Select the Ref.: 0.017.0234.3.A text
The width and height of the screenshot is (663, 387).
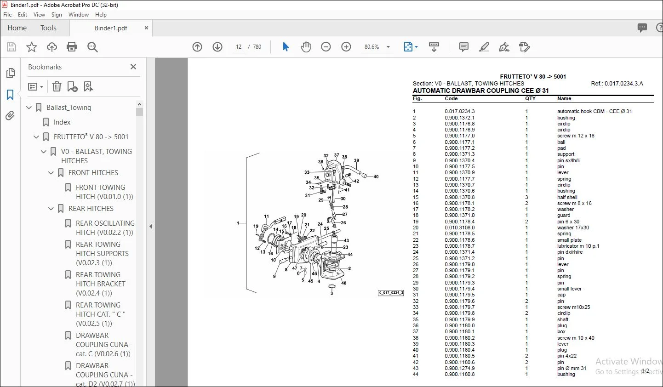click(617, 84)
